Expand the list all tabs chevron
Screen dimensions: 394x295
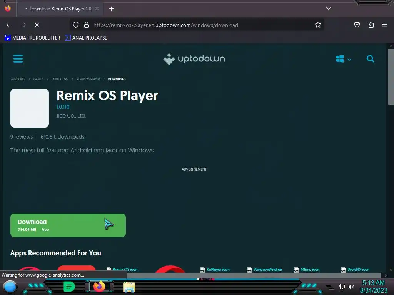point(329,8)
